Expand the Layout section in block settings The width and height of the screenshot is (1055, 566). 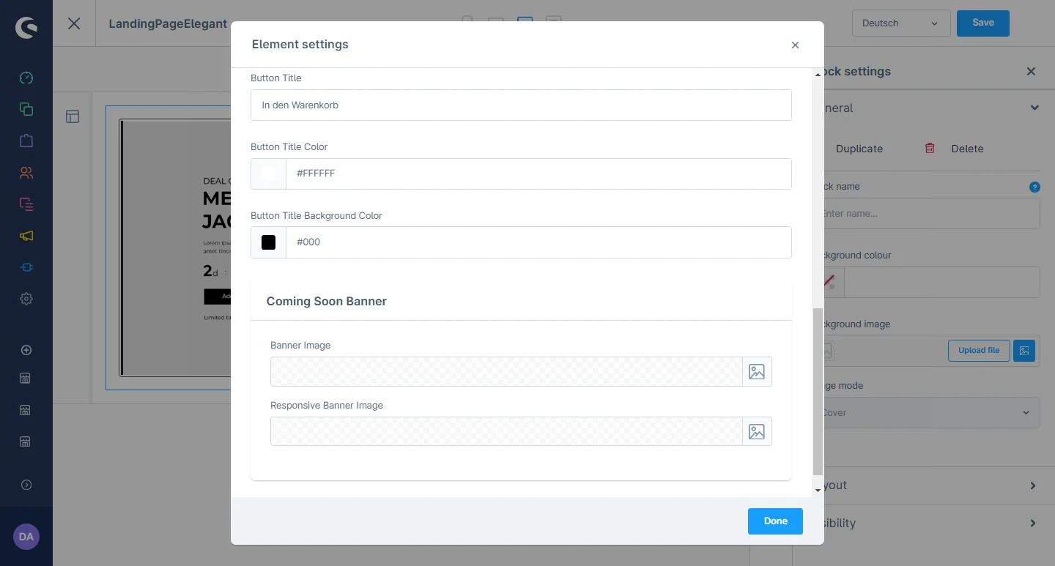(1032, 485)
